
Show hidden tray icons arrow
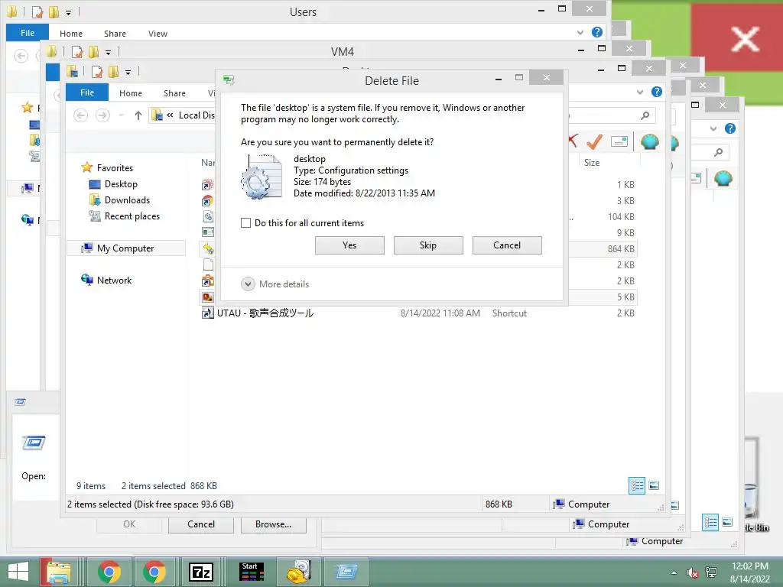(674, 572)
